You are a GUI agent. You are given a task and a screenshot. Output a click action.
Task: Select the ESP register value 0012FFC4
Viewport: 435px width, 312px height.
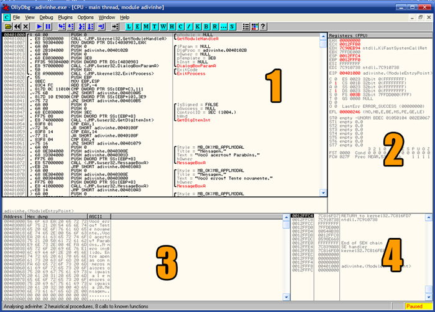350,56
